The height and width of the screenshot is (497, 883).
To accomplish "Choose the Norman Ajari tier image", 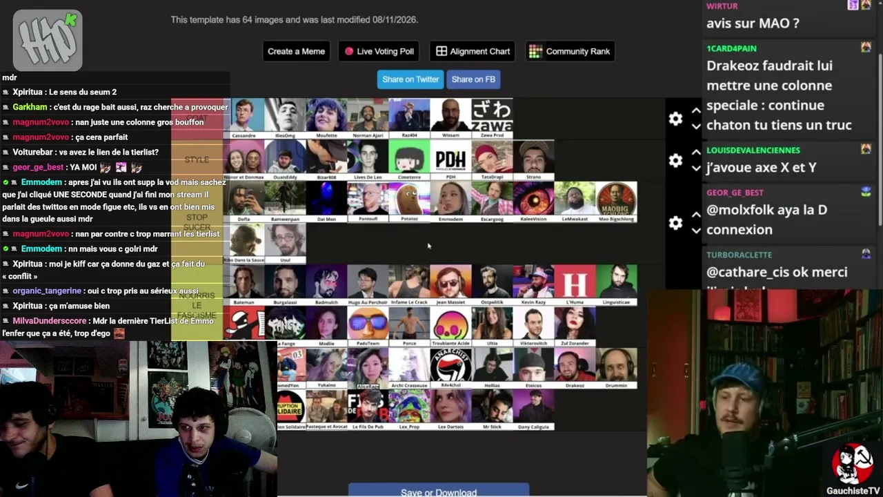I will [368, 119].
